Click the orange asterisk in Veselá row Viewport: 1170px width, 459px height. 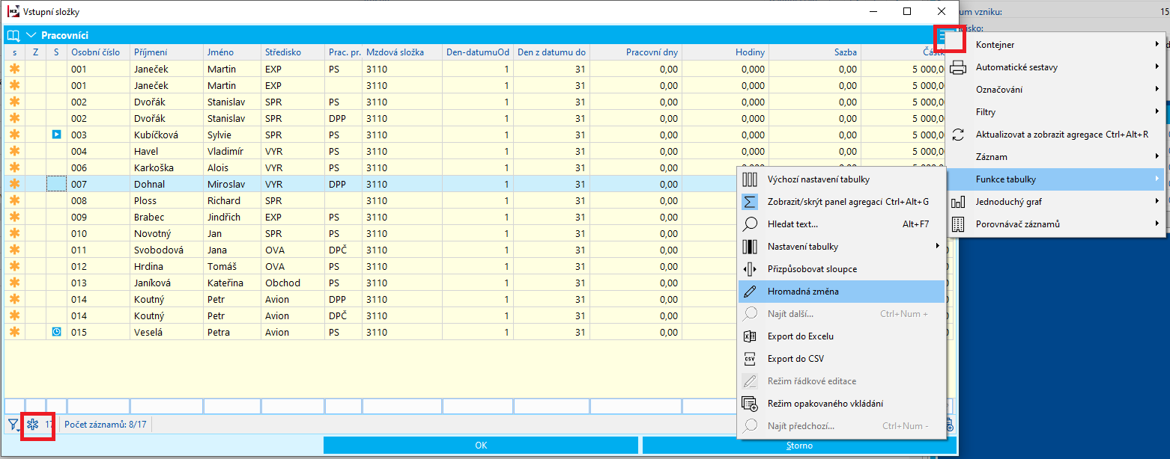click(14, 332)
